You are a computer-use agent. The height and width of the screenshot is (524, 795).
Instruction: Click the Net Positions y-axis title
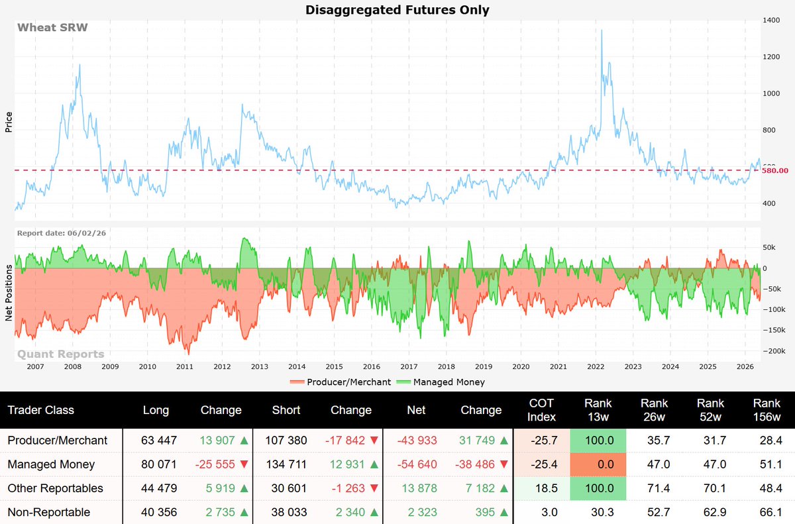[9, 293]
